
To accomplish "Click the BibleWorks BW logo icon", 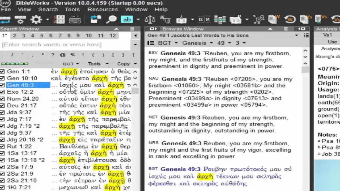I will click(x=5, y=3).
